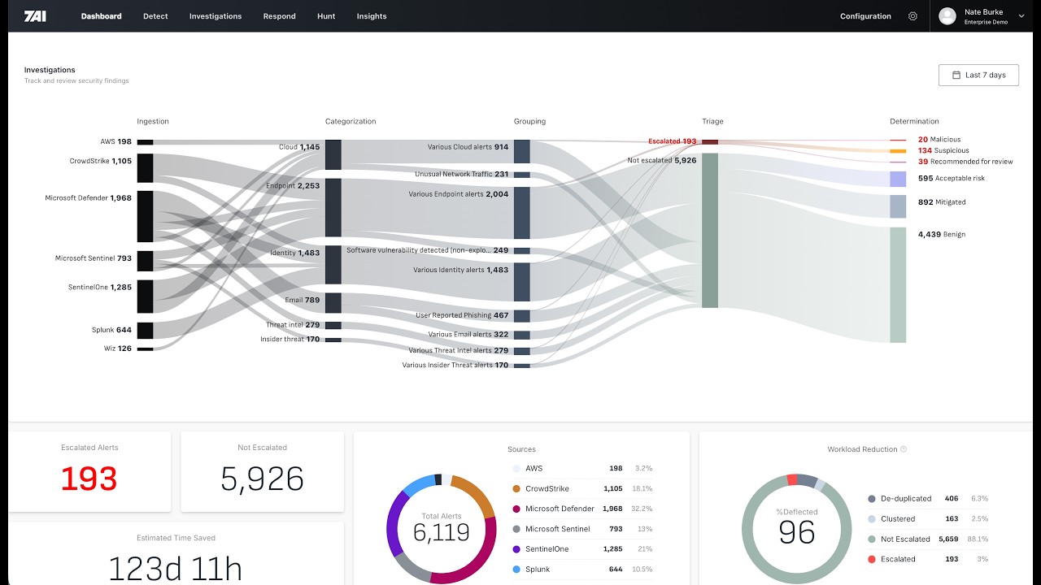Switch to the Investigations tab
Viewport: 1041px width, 585px height.
pyautogui.click(x=216, y=16)
